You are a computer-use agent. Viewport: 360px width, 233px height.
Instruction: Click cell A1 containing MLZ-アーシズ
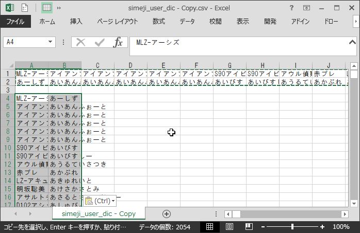tap(31, 74)
